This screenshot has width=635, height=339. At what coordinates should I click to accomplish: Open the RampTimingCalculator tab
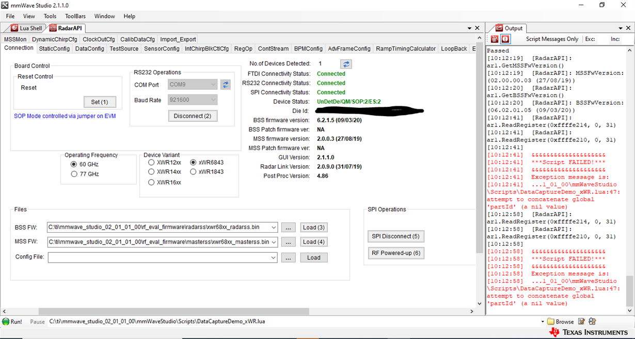coord(406,49)
